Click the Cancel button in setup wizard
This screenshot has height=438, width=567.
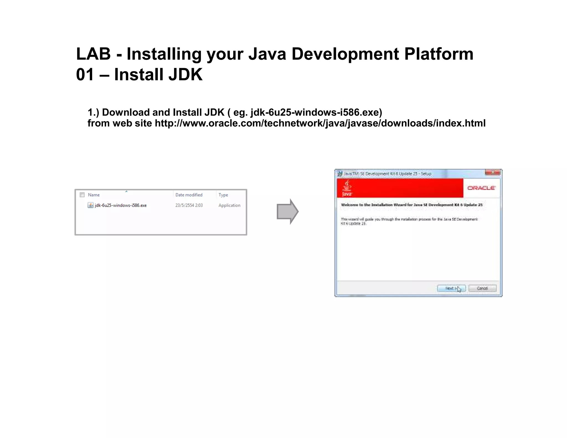pyautogui.click(x=482, y=288)
